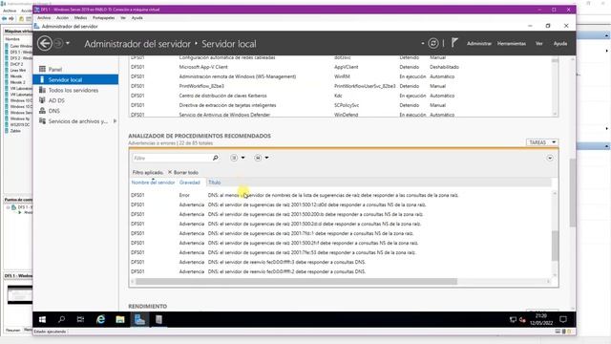Select the warning row for 2001:500:200::b
The image size is (611, 344).
pyautogui.click(x=341, y=214)
